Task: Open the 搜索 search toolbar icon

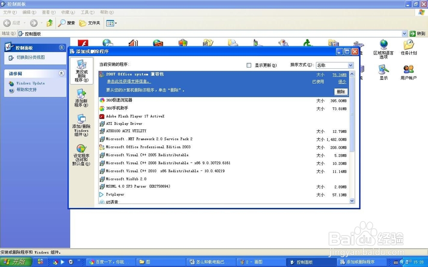Action: pos(66,23)
